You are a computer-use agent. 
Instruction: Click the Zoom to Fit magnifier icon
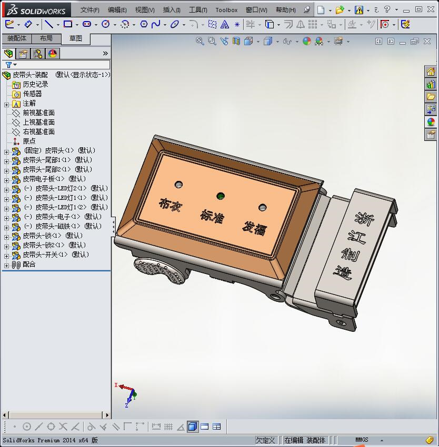pyautogui.click(x=199, y=41)
